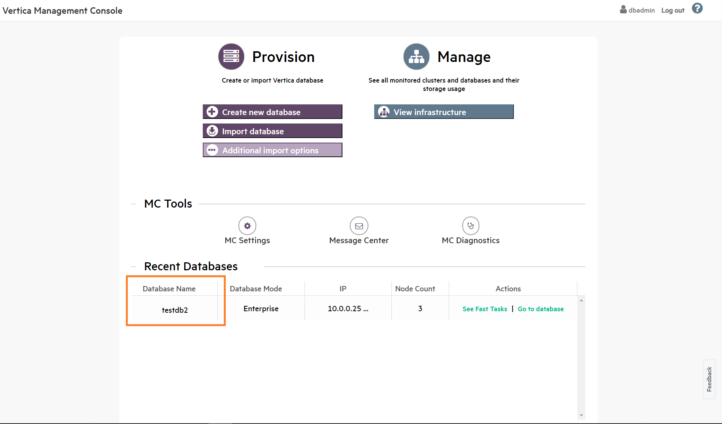Screen dimensions: 722x424
Task: Open MC Diagnostics stethoscope icon
Action: point(471,226)
